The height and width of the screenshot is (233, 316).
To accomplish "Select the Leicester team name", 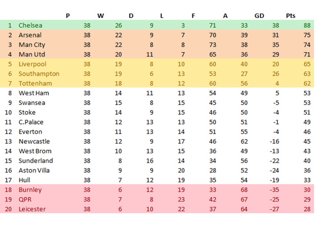I will click(32, 209).
